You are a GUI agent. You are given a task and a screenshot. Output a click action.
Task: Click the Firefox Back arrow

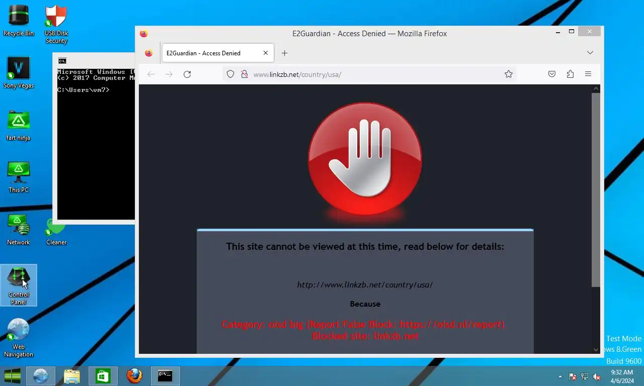(151, 74)
